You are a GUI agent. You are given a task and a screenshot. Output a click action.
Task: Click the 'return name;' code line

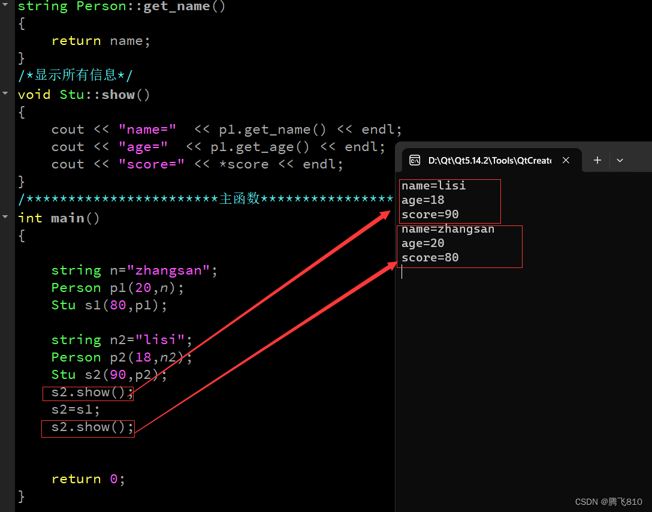tap(100, 41)
